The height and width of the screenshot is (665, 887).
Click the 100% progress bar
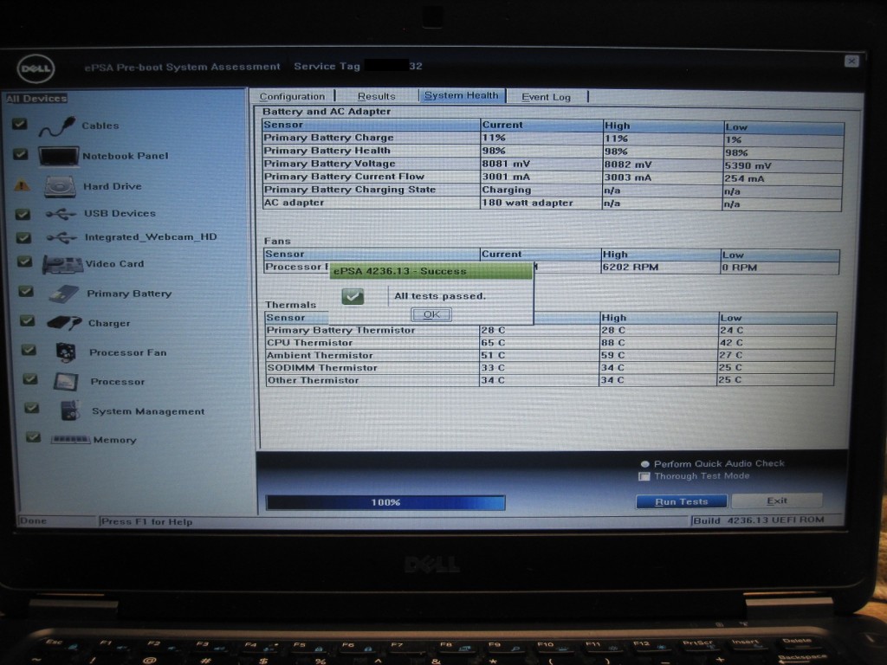click(x=385, y=502)
